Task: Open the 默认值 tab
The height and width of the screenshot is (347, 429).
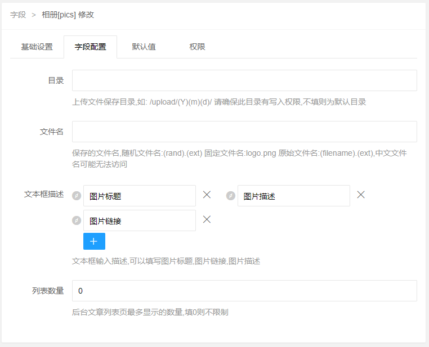Action: tap(144, 47)
